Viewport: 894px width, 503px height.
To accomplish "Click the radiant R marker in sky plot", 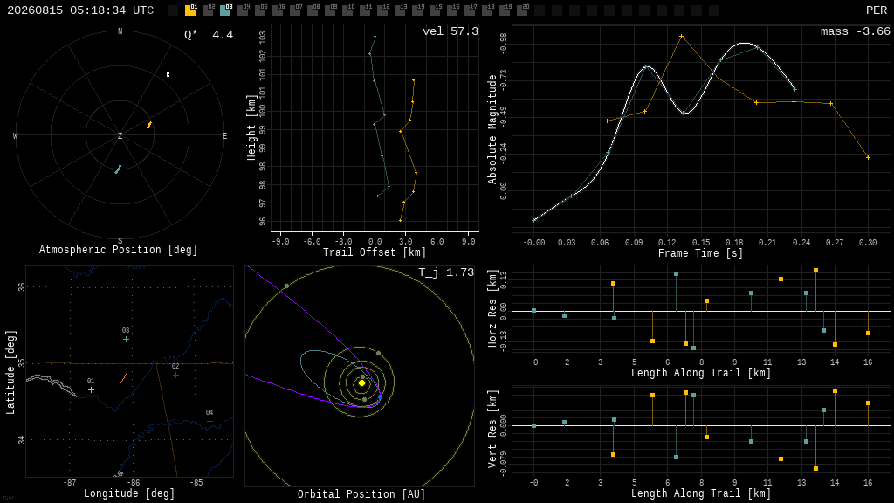I will pos(168,75).
